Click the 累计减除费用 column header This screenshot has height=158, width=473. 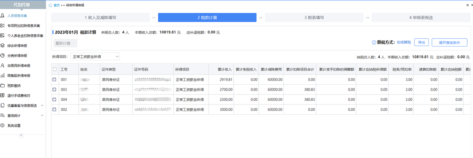coord(271,69)
